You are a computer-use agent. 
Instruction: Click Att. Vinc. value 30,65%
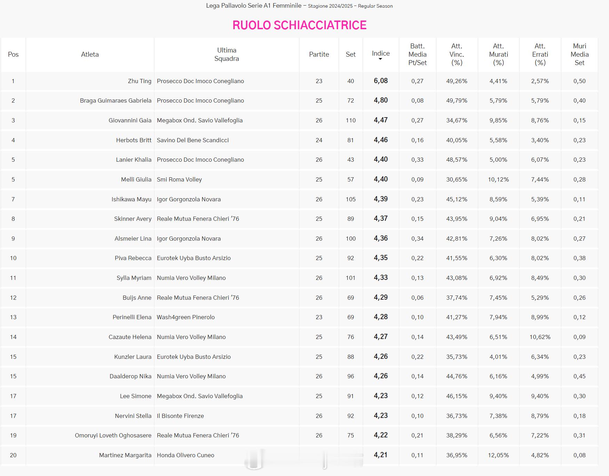click(457, 179)
